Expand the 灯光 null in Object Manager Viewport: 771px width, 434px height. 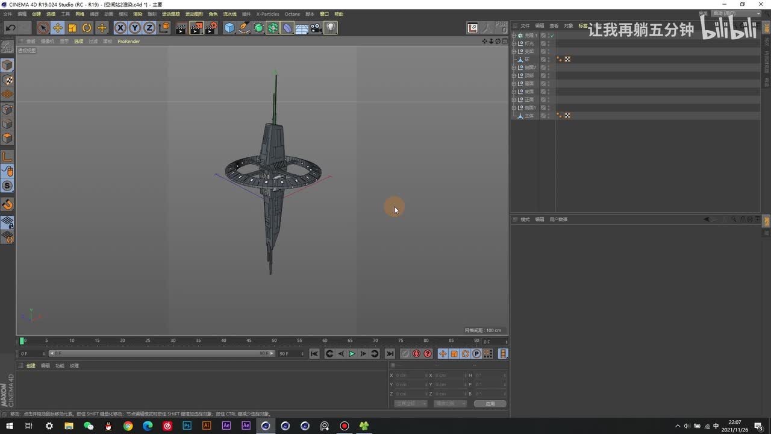coord(514,43)
